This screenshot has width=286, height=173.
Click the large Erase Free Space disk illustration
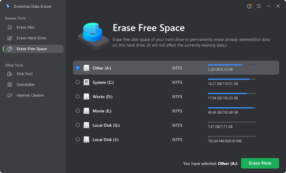(93, 36)
